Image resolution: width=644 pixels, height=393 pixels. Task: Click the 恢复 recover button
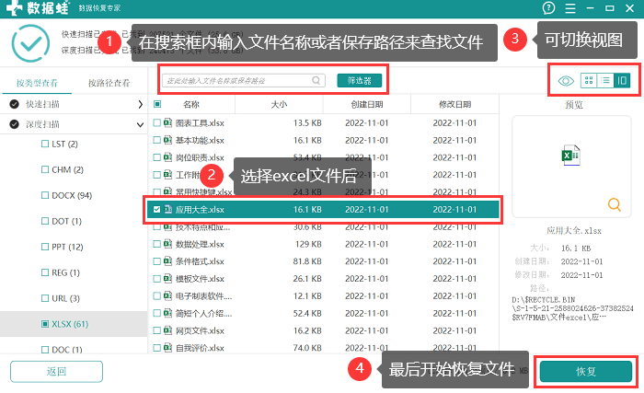[x=586, y=371]
